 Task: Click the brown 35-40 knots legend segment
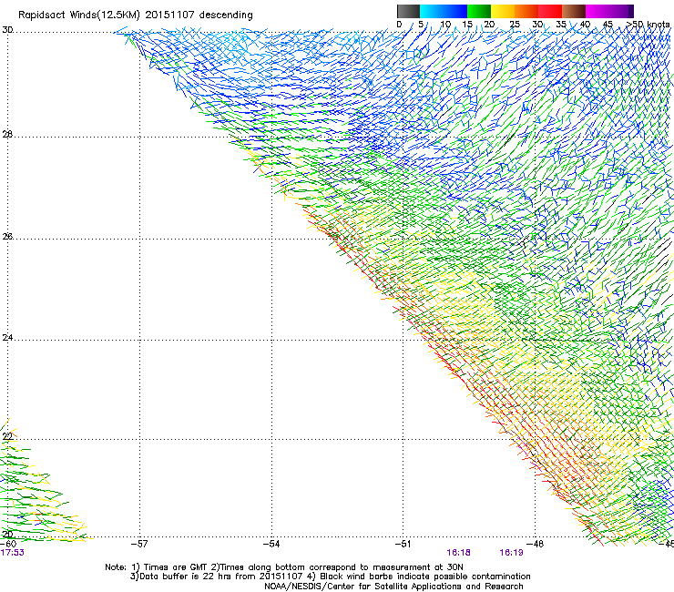[574, 11]
